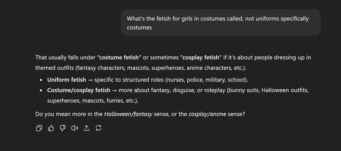Viewport: 341px width, 151px height.
Task: Click the bold "Costume/cosplay fetish" bullet heading
Action: [x=79, y=90]
